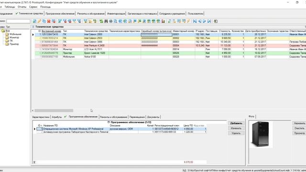
Task: Select the Антивирусная программа Касперского row
Action: (x=121, y=132)
